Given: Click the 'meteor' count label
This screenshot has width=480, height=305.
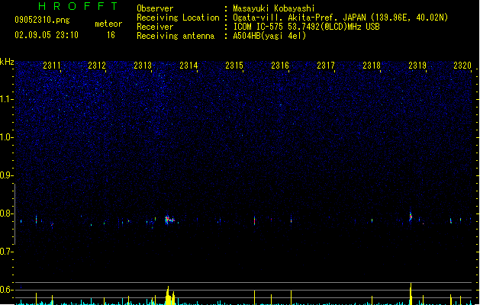Looking at the screenshot, I should tap(108, 24).
